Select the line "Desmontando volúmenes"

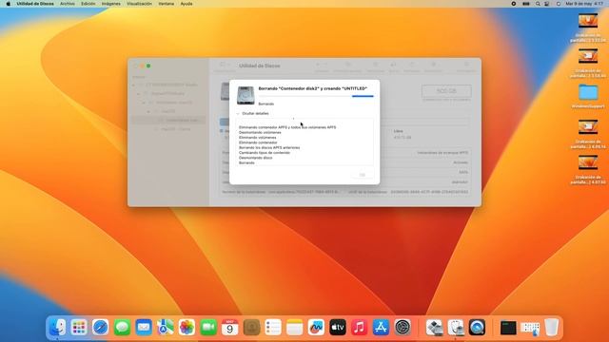pos(260,132)
